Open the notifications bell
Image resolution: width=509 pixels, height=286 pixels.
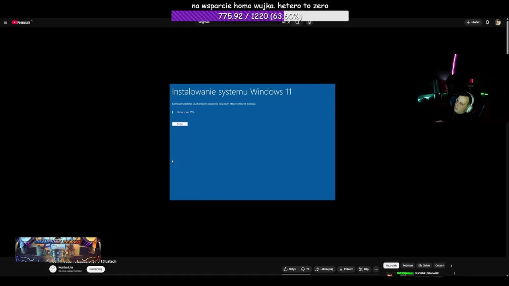point(487,22)
